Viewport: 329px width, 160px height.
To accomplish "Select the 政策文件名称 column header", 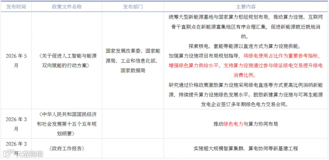I will [67, 7].
